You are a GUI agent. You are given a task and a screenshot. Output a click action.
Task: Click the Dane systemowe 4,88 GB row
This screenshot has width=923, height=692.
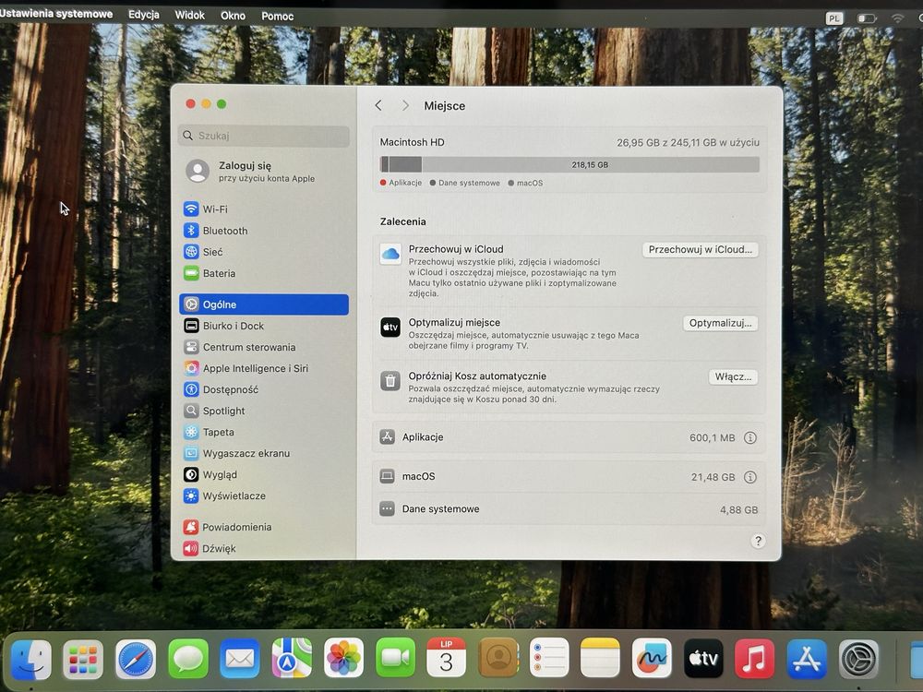[x=569, y=509]
